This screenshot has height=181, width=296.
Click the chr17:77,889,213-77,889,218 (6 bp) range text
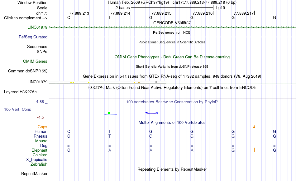coord(204,2)
